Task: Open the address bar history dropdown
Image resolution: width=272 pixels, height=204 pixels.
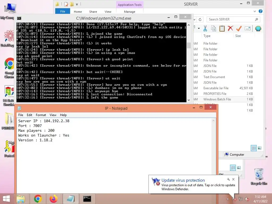Action: pos(194,19)
